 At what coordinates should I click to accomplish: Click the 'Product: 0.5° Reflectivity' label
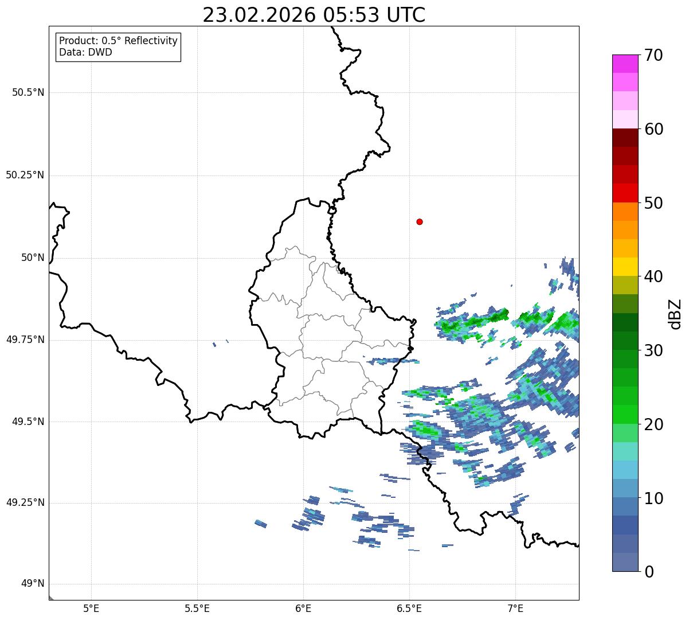click(119, 41)
